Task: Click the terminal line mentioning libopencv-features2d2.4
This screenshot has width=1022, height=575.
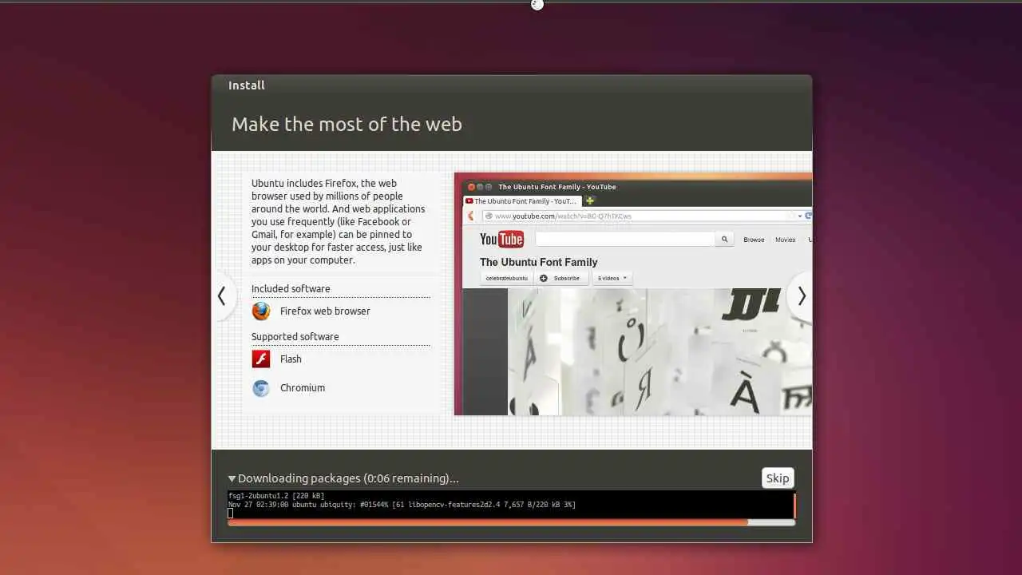Action: coord(402,505)
